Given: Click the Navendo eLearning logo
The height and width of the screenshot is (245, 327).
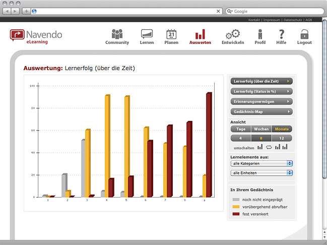Looking at the screenshot, I should pos(36,36).
